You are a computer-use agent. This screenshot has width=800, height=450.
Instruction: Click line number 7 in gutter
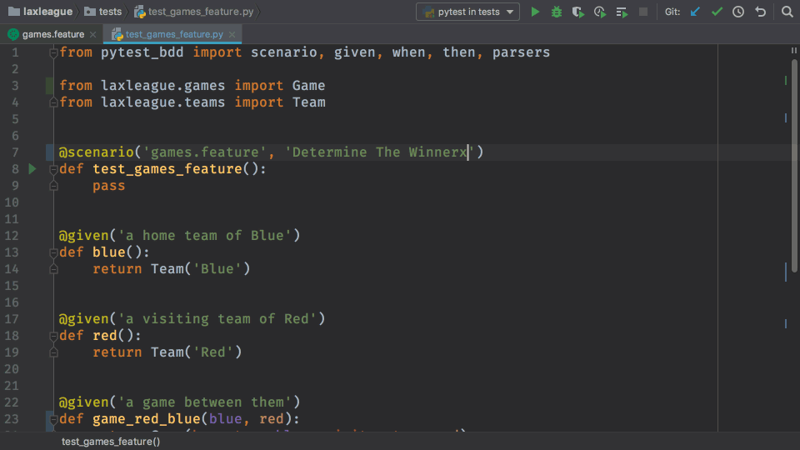pyautogui.click(x=15, y=152)
